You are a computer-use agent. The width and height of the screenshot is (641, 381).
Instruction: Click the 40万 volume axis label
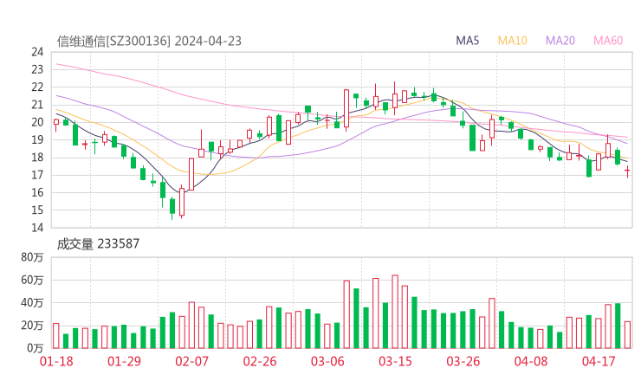pyautogui.click(x=32, y=303)
